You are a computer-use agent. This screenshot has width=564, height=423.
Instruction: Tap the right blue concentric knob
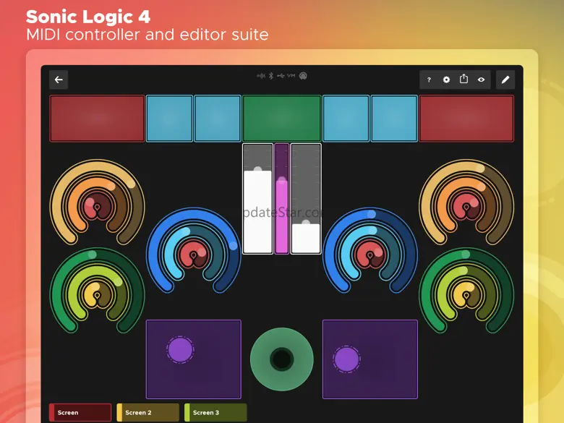370,250
